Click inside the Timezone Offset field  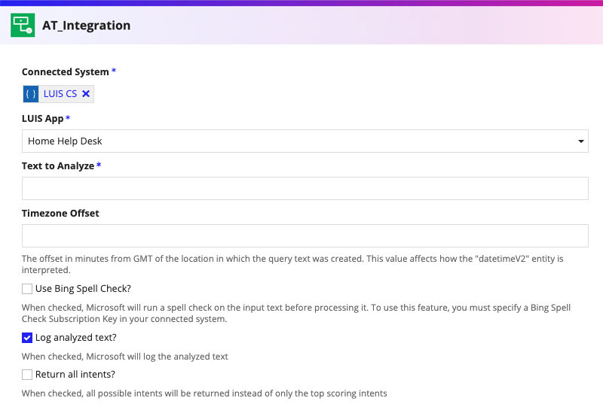[x=305, y=235]
